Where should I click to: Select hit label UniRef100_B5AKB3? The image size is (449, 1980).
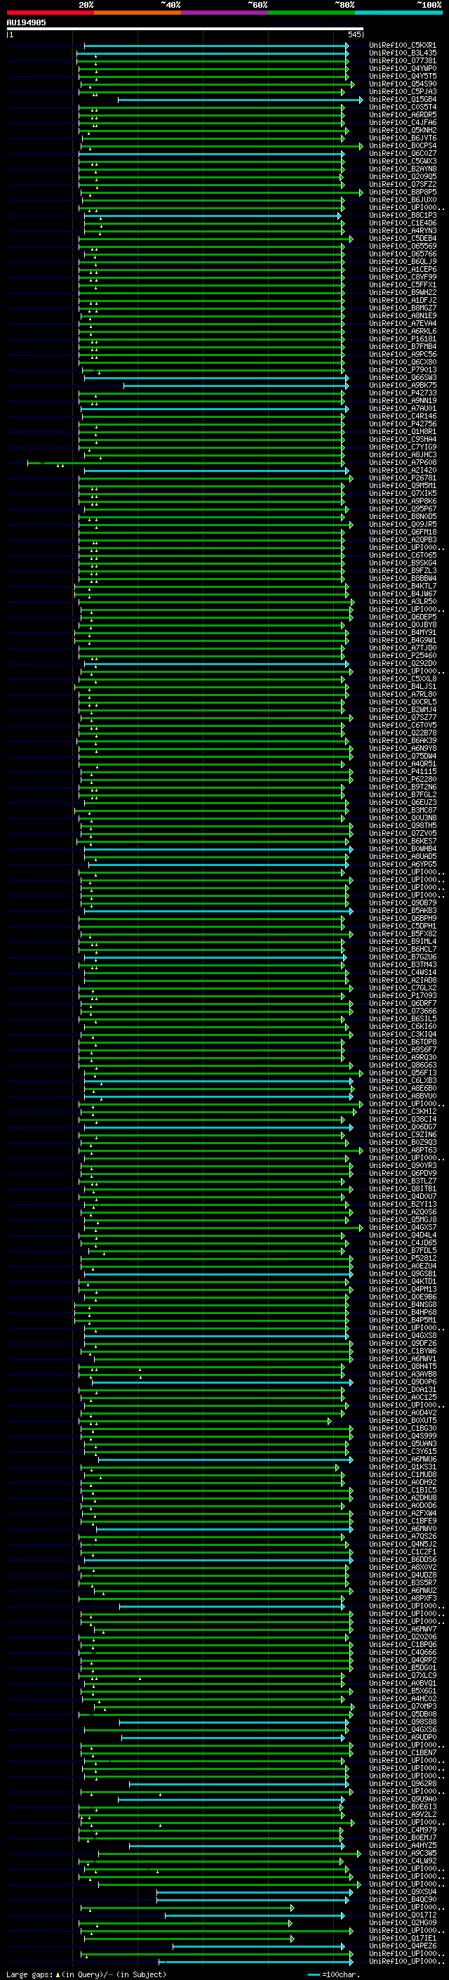pyautogui.click(x=403, y=910)
